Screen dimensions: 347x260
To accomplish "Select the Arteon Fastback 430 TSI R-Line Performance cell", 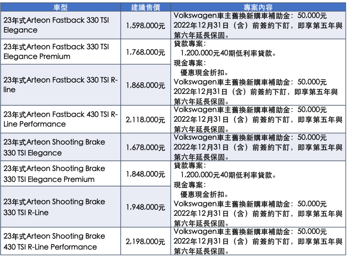I will (x=60, y=119).
